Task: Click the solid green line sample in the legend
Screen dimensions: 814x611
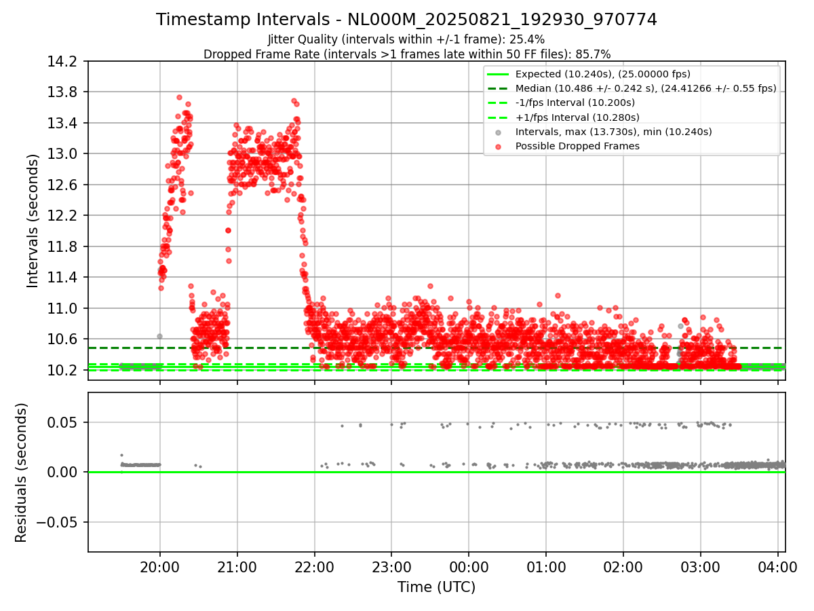Action: click(499, 74)
